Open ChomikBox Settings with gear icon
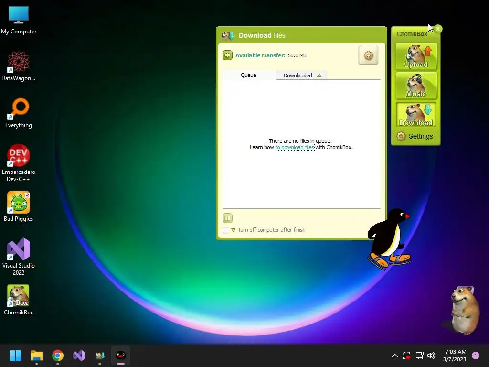This screenshot has width=489, height=367. (x=415, y=136)
